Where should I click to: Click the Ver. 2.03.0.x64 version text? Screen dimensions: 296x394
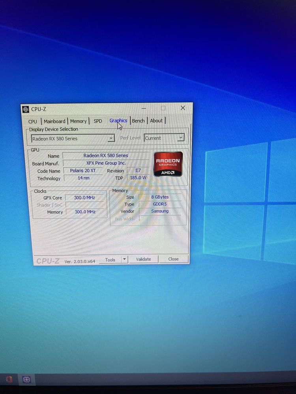click(x=80, y=261)
